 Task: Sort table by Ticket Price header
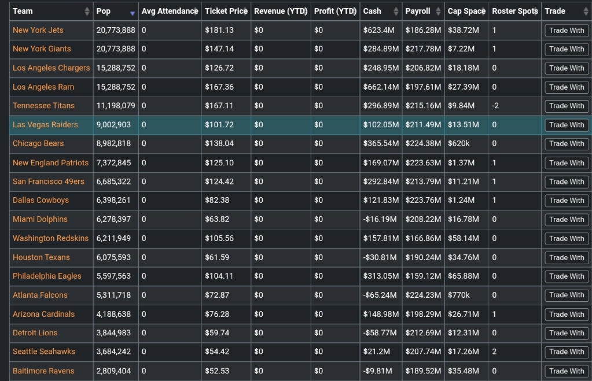[x=226, y=12]
